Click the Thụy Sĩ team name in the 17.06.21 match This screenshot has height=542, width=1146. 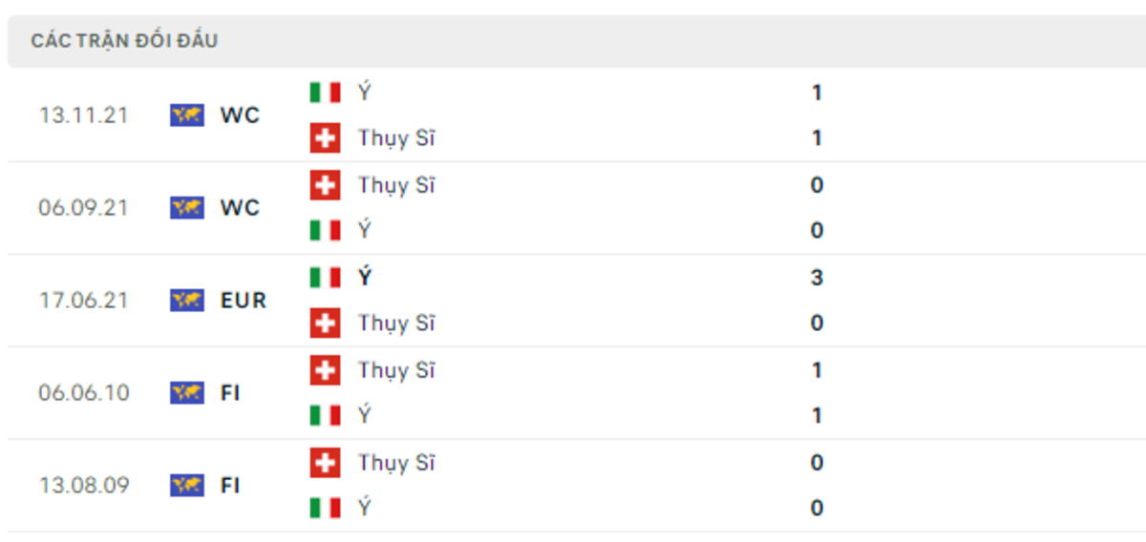point(396,324)
